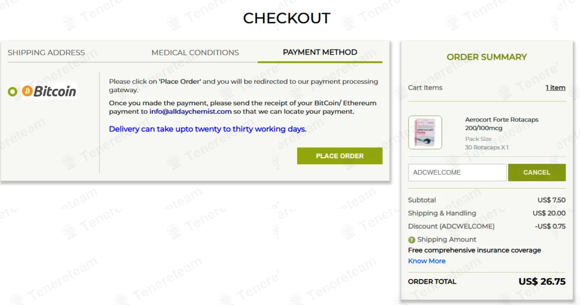Click the Shipping & Handling label
580x305 pixels.
click(x=442, y=213)
